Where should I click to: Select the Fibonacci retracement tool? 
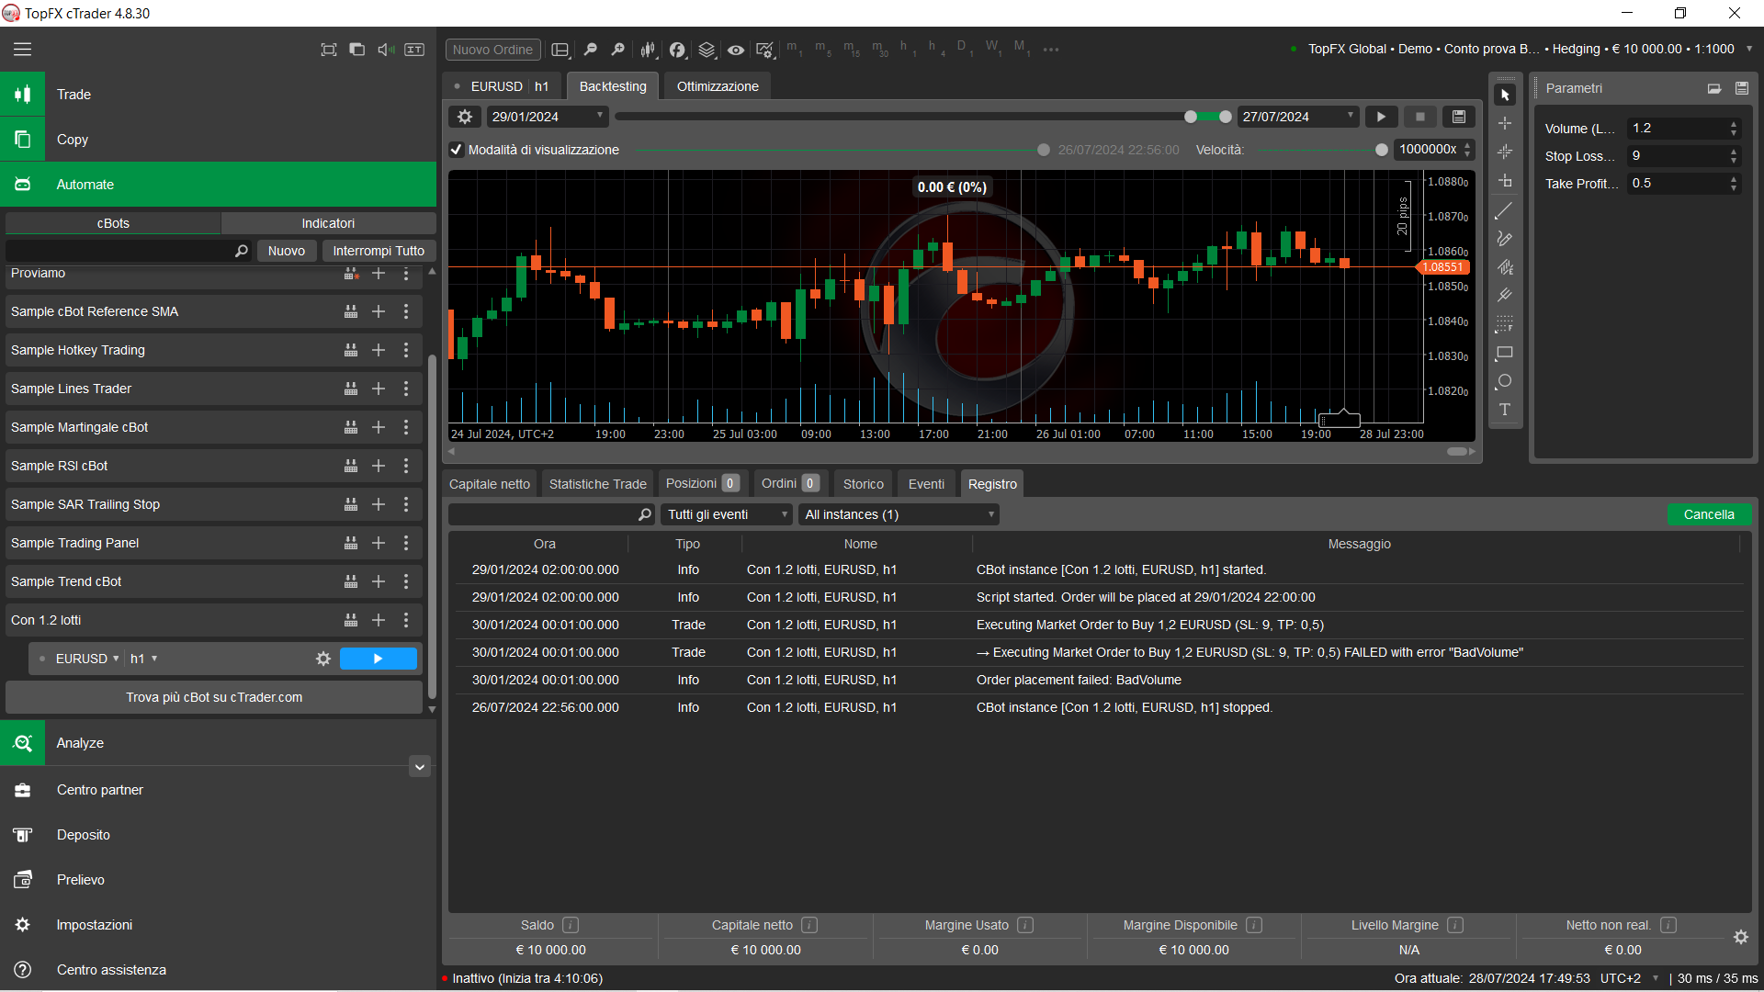click(x=1505, y=324)
